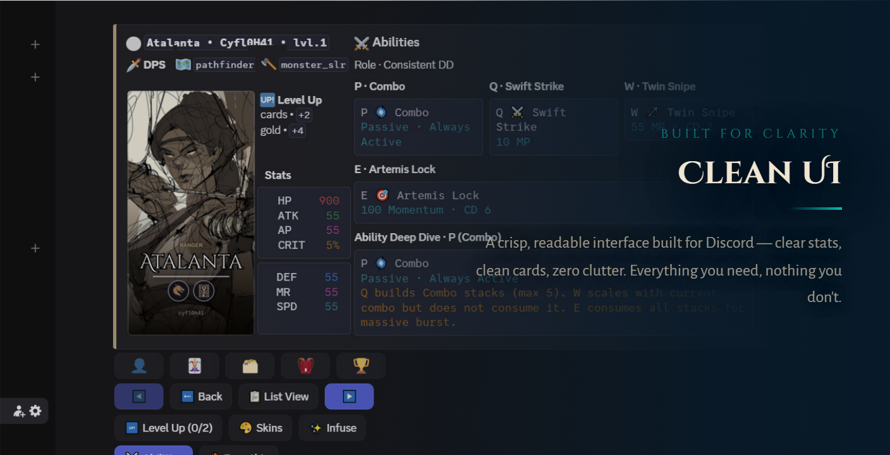Click the Back button
This screenshot has height=455, width=890.
pos(201,396)
